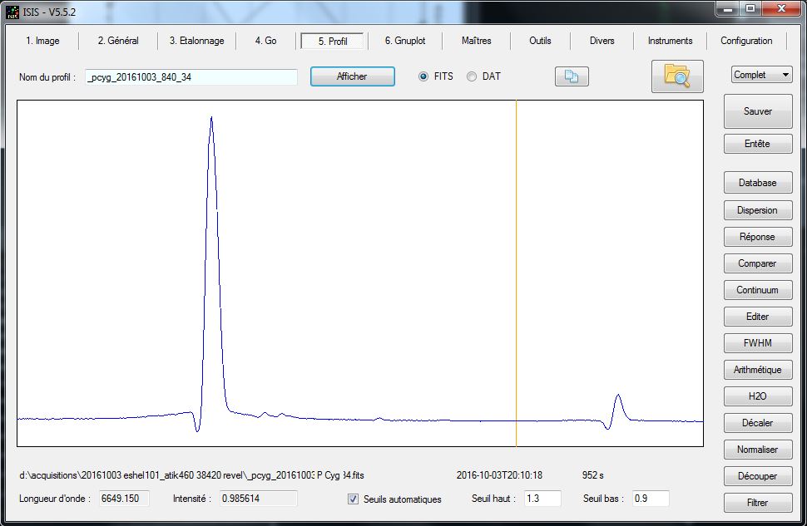The height and width of the screenshot is (526, 807).
Task: Edit the Nom du profil text field
Action: [x=191, y=77]
